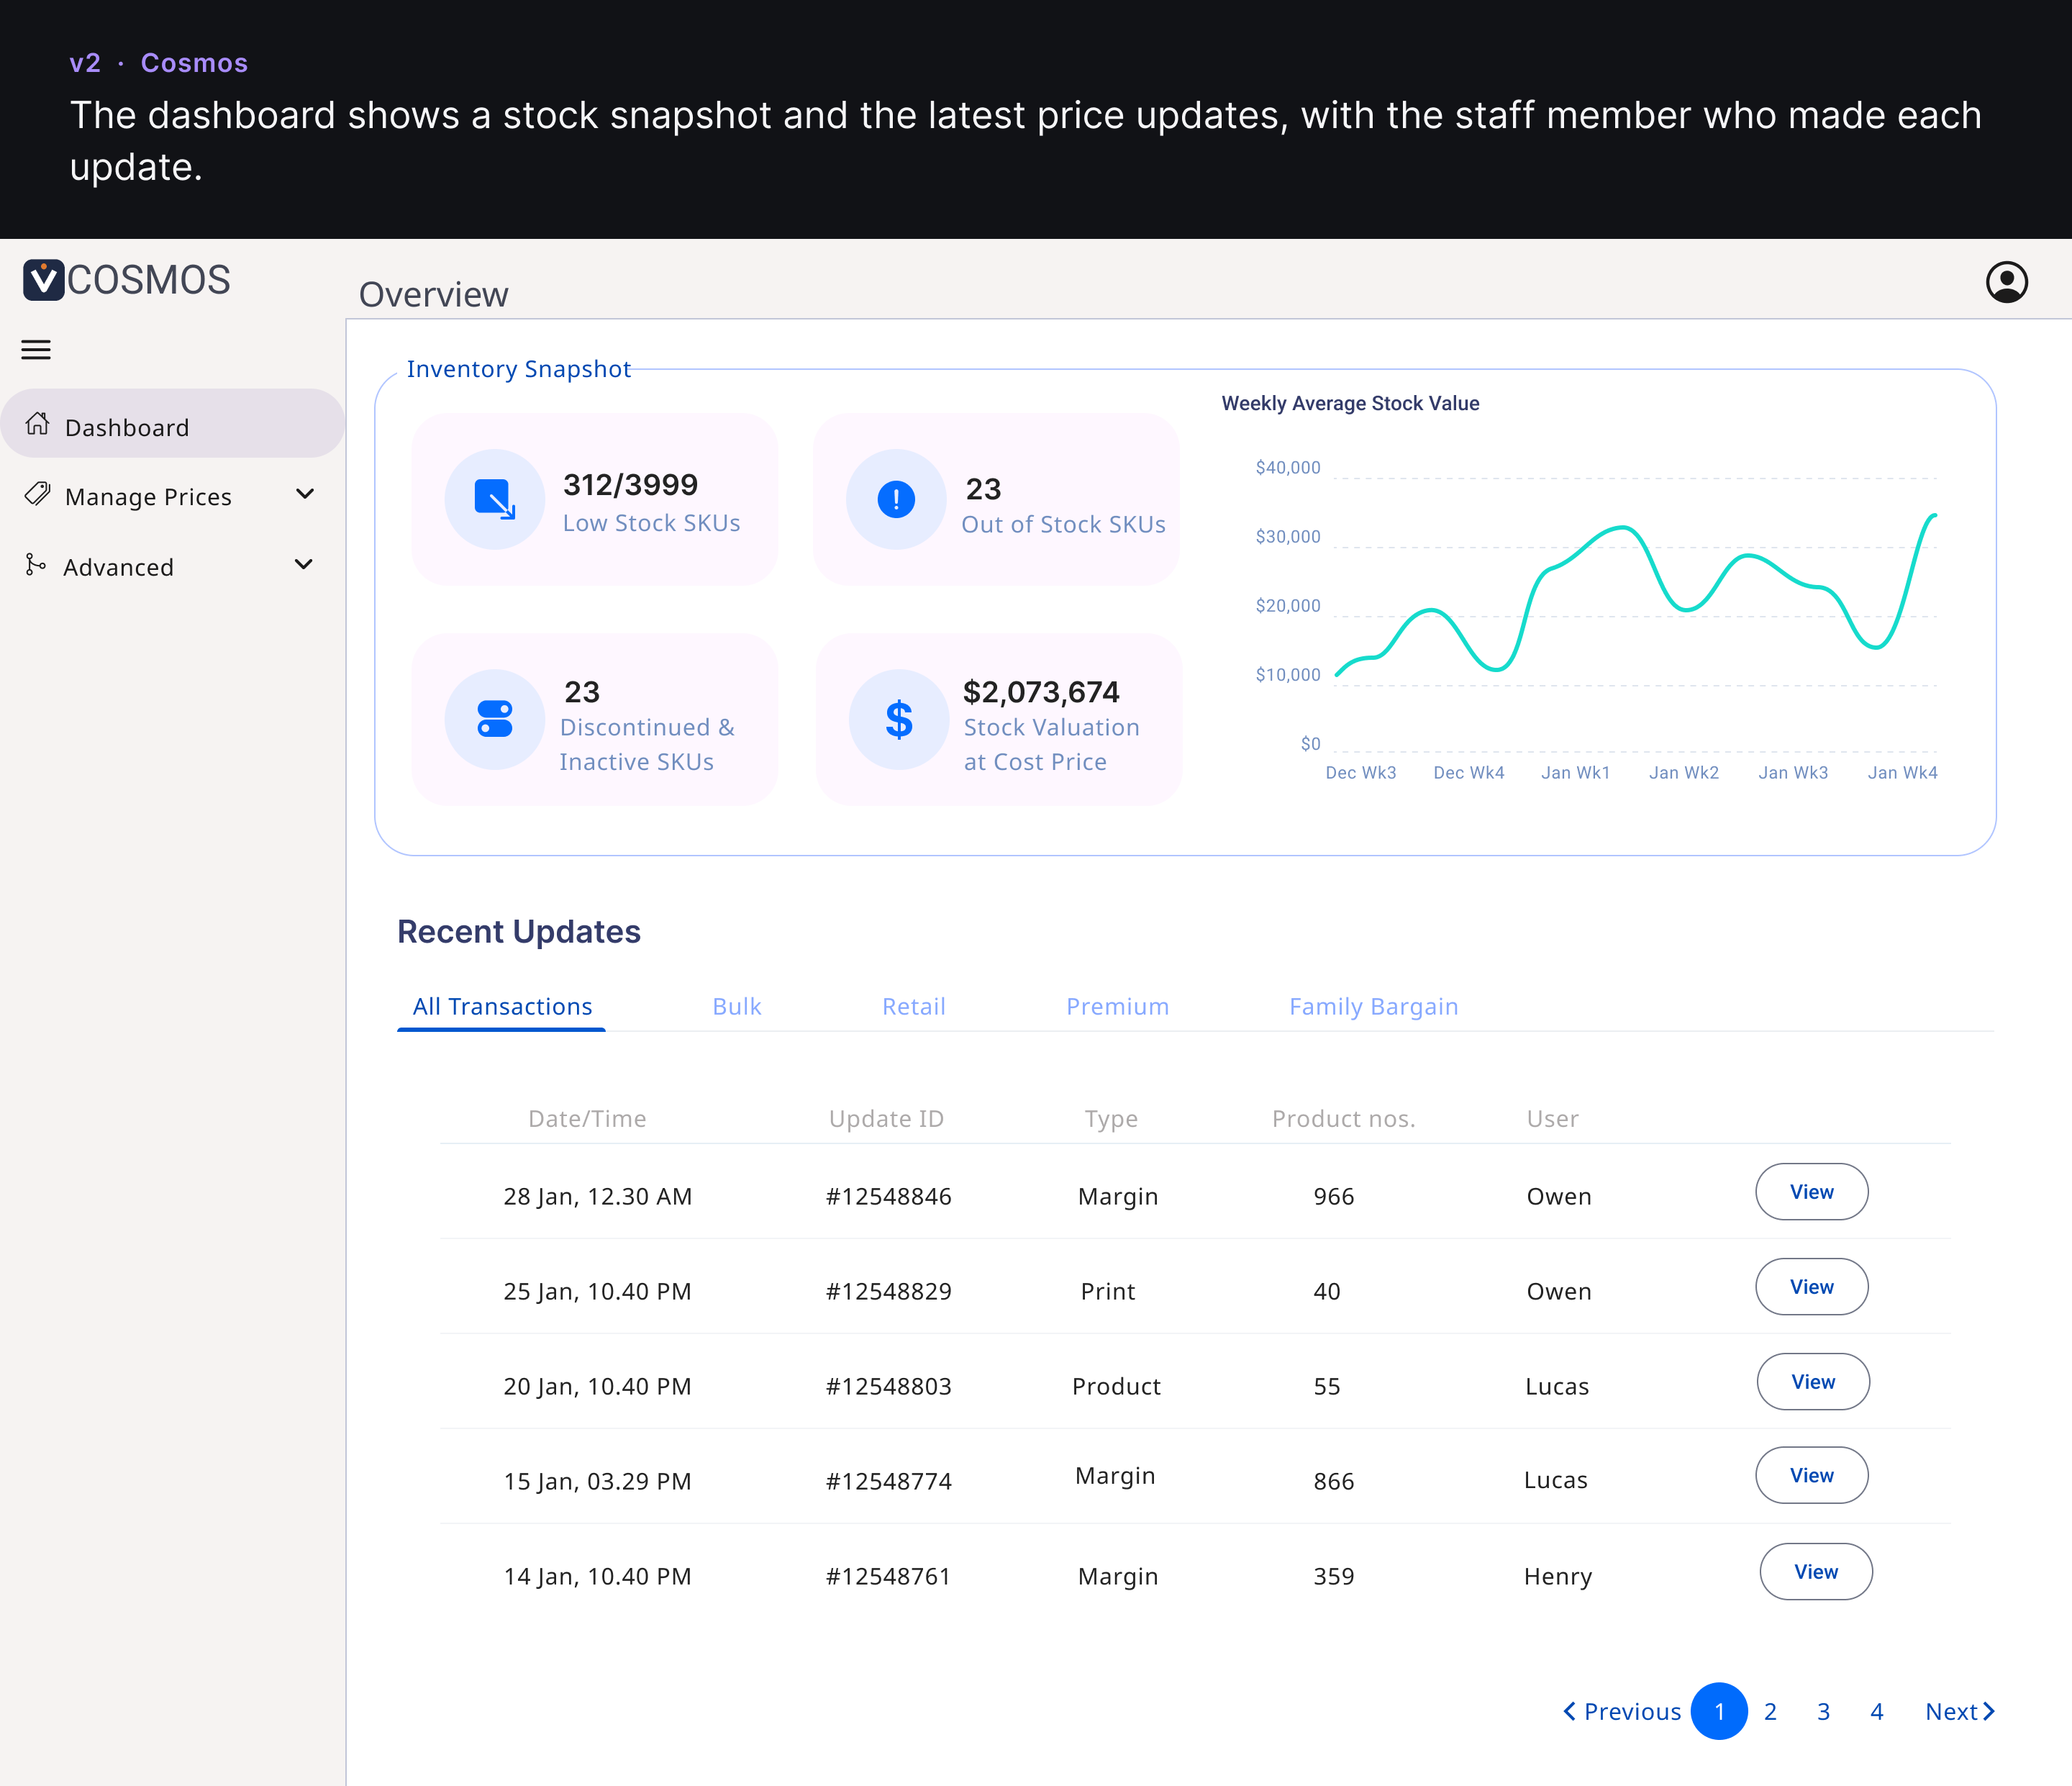Click the Jan Wk4 chart axis label

[1902, 773]
